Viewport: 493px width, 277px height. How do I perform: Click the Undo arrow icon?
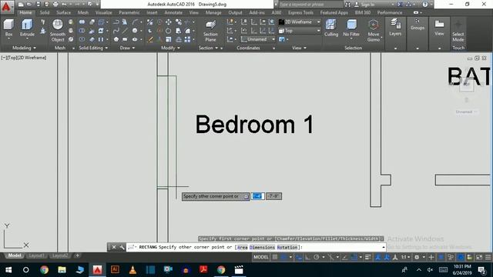click(x=64, y=5)
